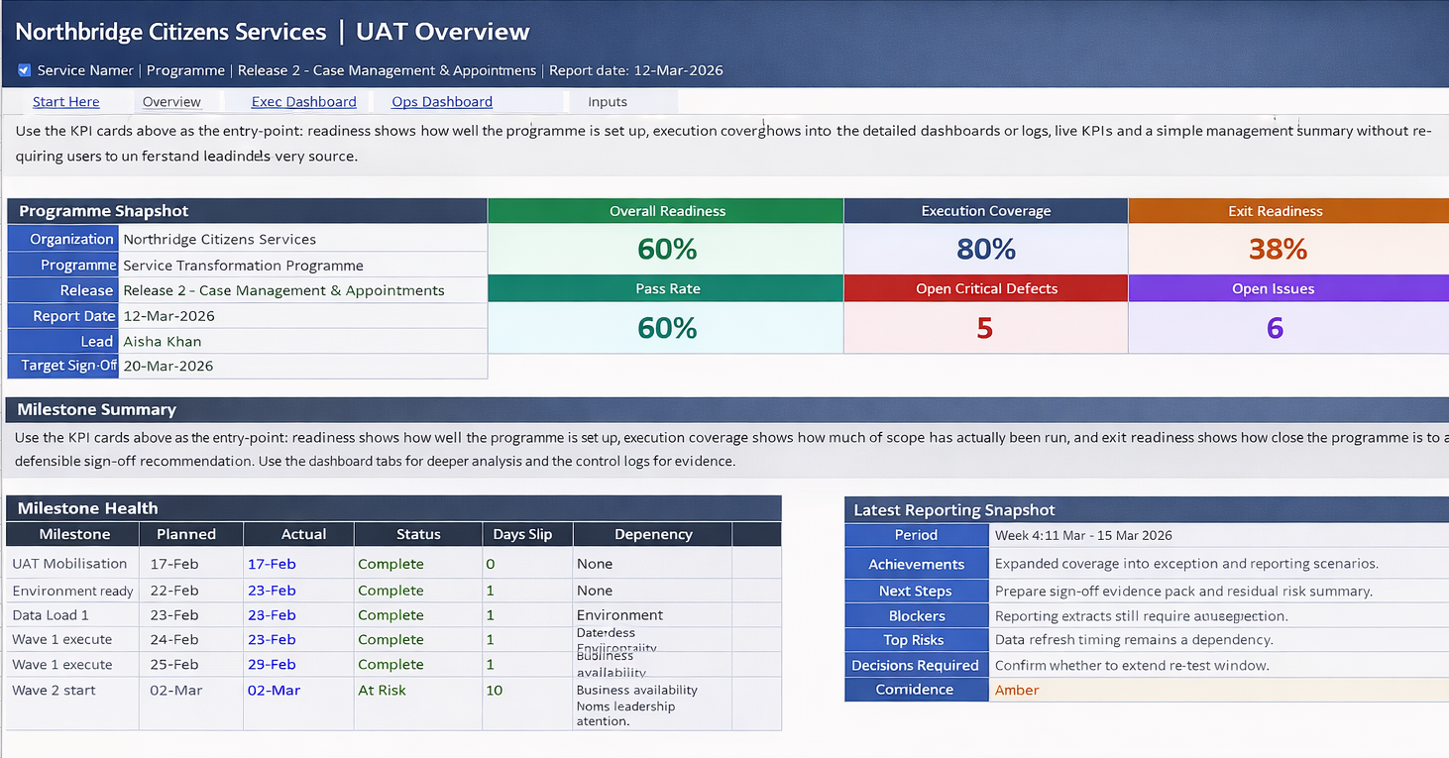Click the 5 open critical defects value
The width and height of the screenshot is (1449, 758).
[984, 328]
